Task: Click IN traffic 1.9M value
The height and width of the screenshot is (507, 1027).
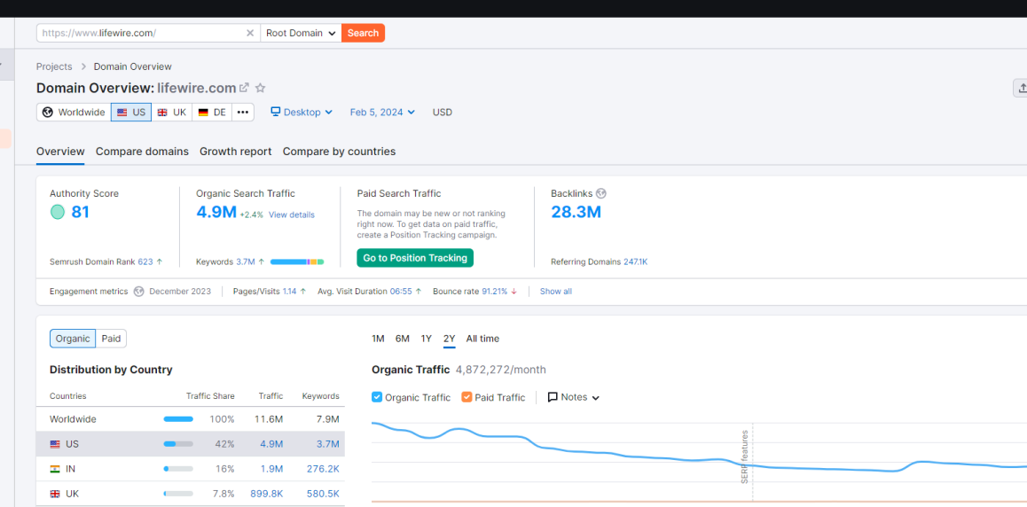Action: click(x=271, y=469)
